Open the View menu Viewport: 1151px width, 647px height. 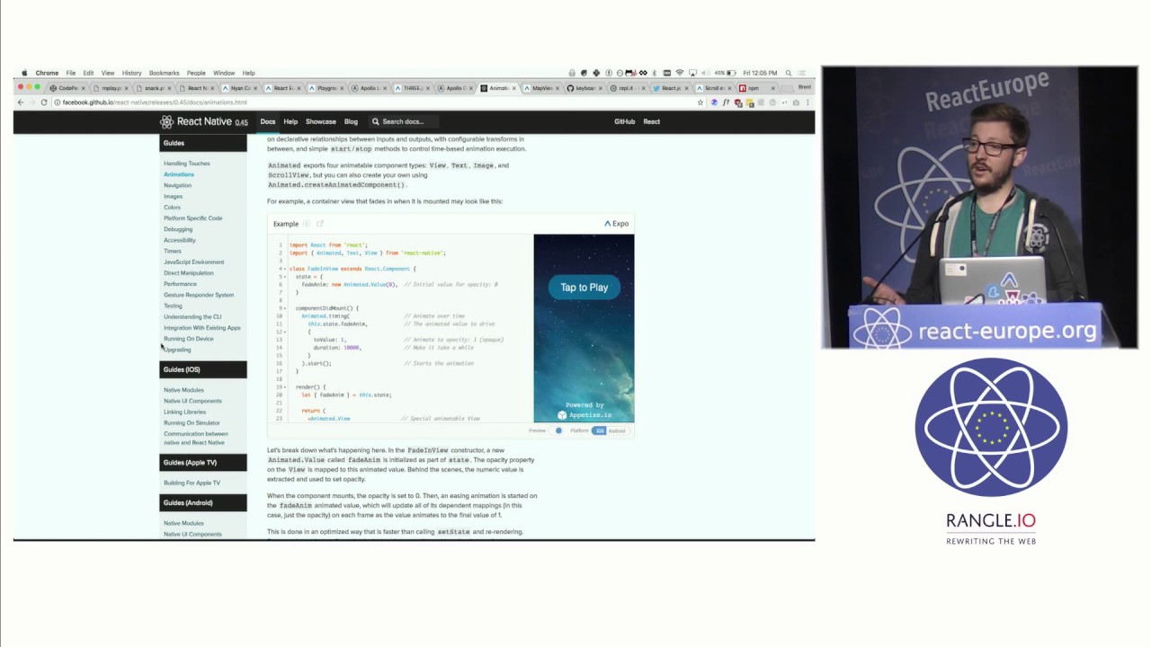[x=108, y=73]
